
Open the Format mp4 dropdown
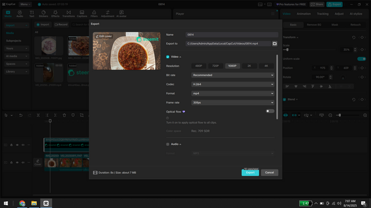[x=232, y=94]
